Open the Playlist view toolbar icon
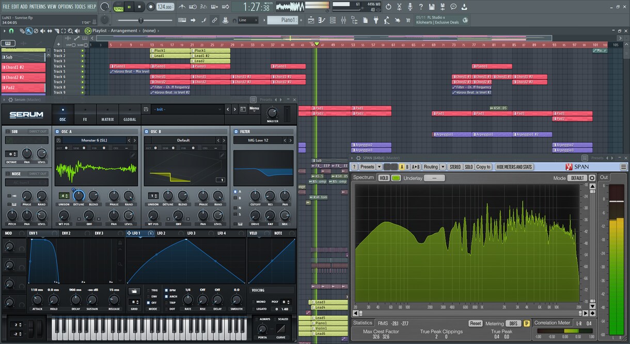The width and height of the screenshot is (630, 344). pos(311,20)
